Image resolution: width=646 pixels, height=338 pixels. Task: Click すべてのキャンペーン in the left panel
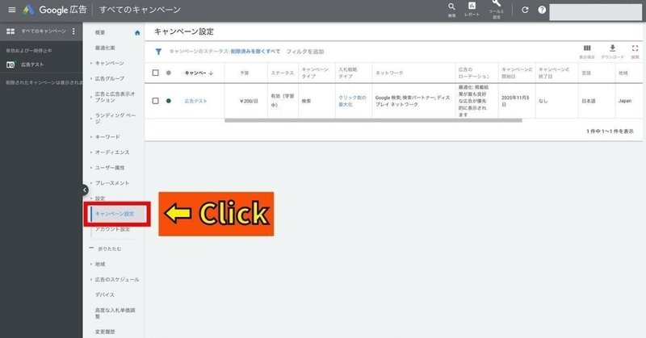point(44,31)
